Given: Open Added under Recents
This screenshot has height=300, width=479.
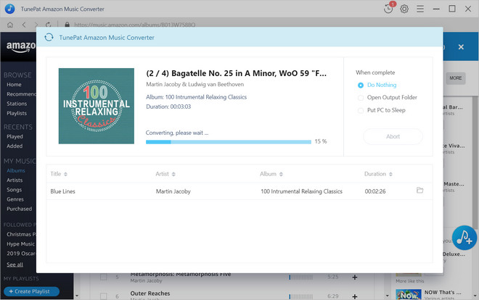Looking at the screenshot, I should pyautogui.click(x=15, y=146).
